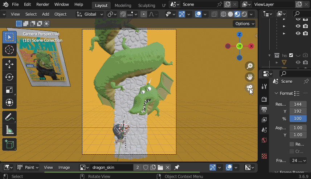Viewport: 311px width, 179px height.
Task: Enable fake user shield for dragon_skin
Action: [146, 167]
